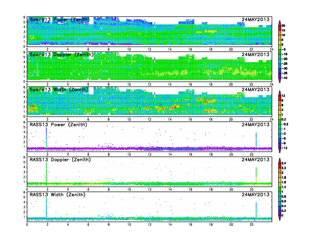Viewport: 312px width, 241px height.
Task: Click the spike near hour 22 in RASS13 Width
Action: pyautogui.click(x=256, y=210)
